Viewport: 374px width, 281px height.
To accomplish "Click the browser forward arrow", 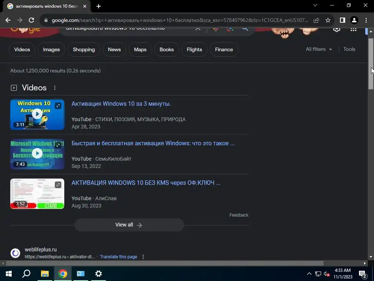I will click(x=20, y=20).
